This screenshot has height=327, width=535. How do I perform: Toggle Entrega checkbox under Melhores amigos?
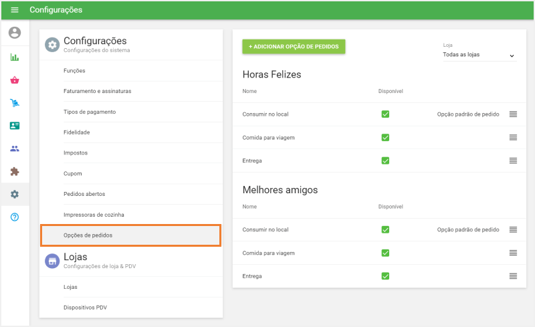tap(385, 276)
